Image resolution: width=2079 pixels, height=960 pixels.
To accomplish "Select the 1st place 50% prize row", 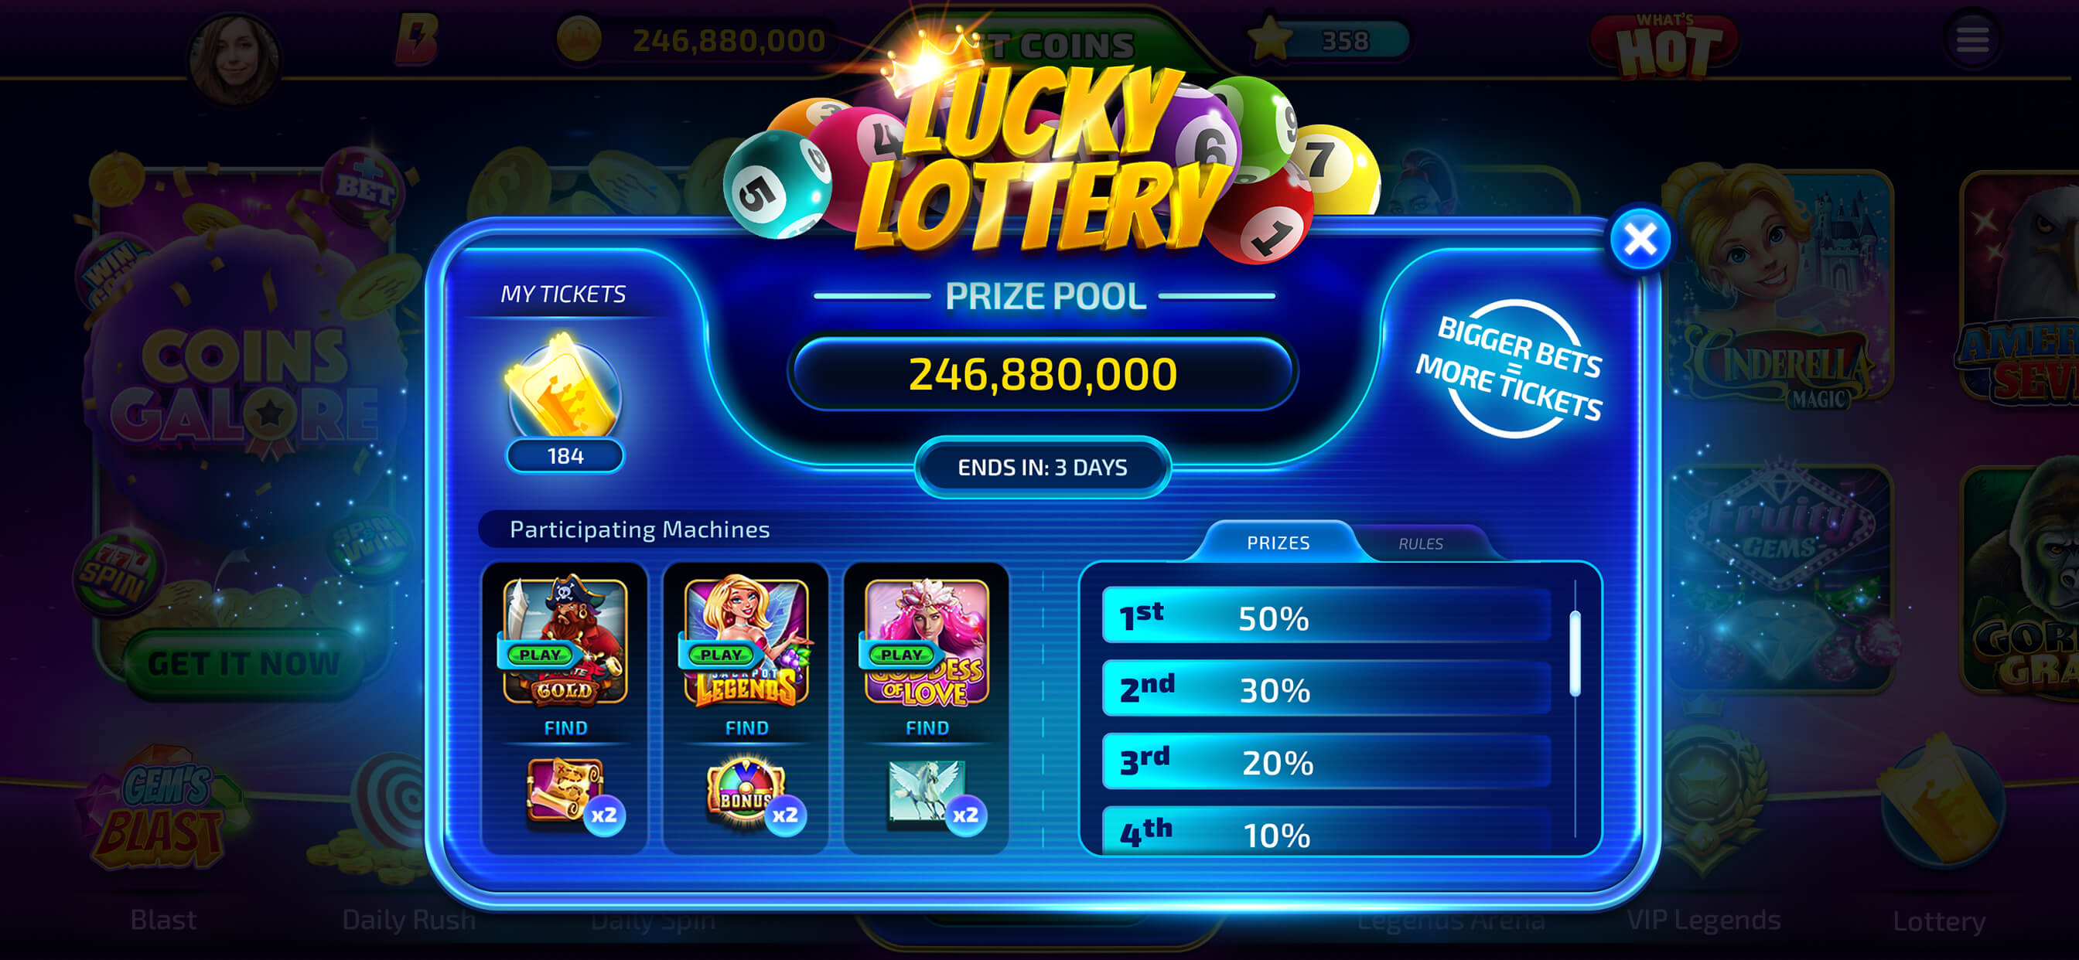I will pos(1326,617).
